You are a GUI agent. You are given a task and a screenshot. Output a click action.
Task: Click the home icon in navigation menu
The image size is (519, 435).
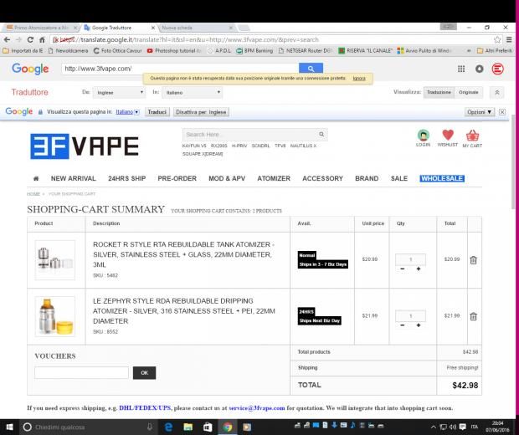[x=36, y=179]
